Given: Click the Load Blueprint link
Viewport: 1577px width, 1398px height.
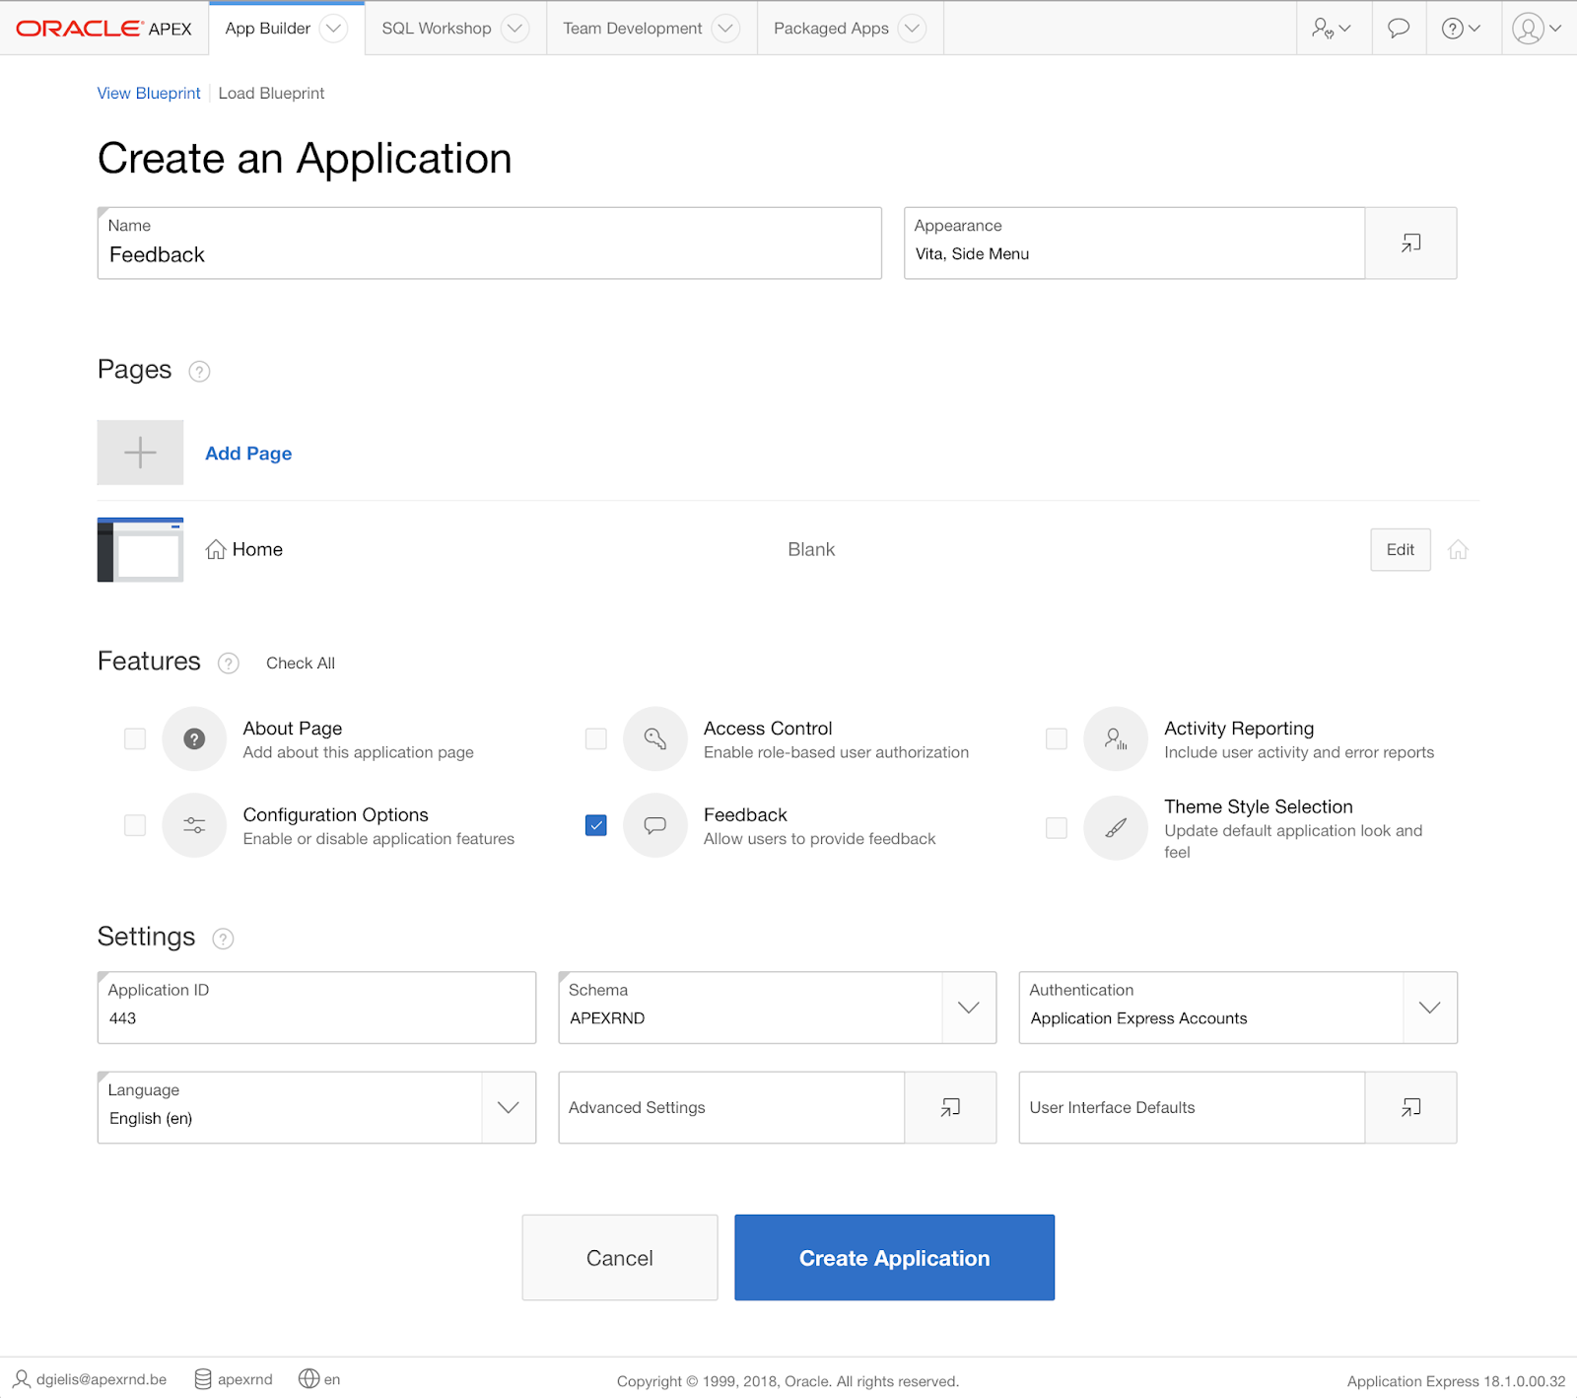Looking at the screenshot, I should 271,94.
